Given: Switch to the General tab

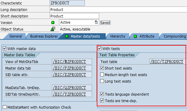Looking at the screenshot, I should 16,36.
